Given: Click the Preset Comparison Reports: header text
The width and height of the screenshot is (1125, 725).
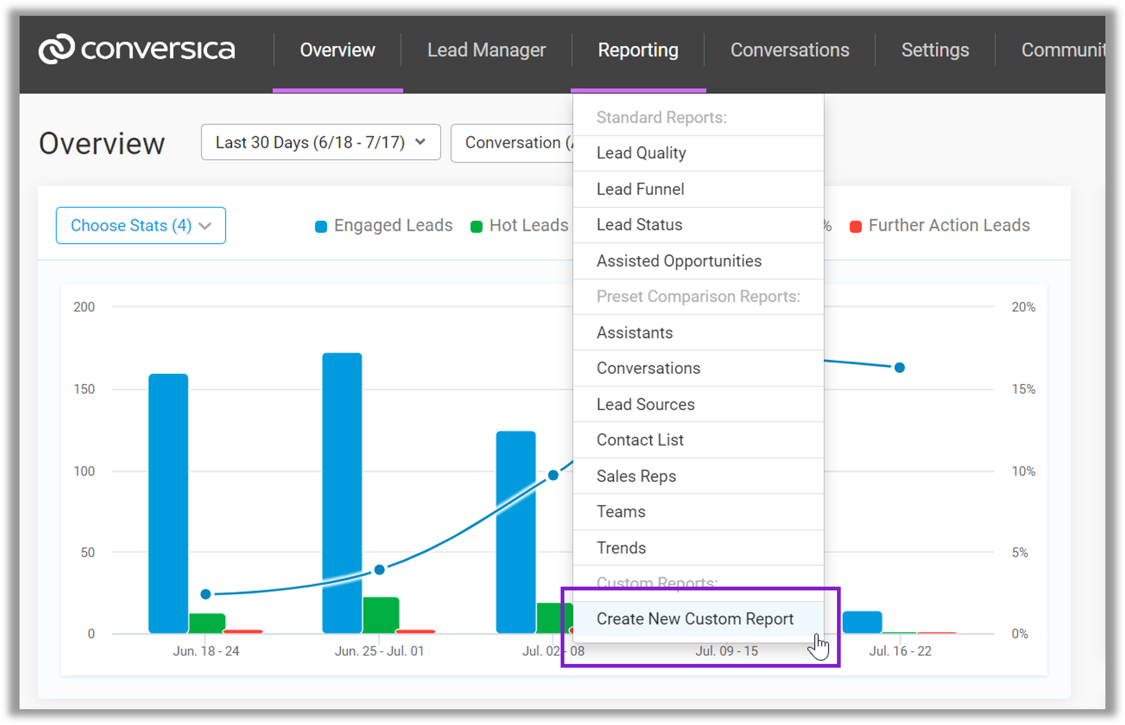Looking at the screenshot, I should pos(698,296).
